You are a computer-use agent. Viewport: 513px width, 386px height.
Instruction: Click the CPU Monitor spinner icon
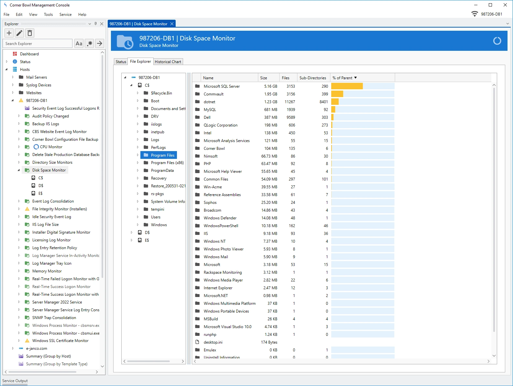pos(36,147)
